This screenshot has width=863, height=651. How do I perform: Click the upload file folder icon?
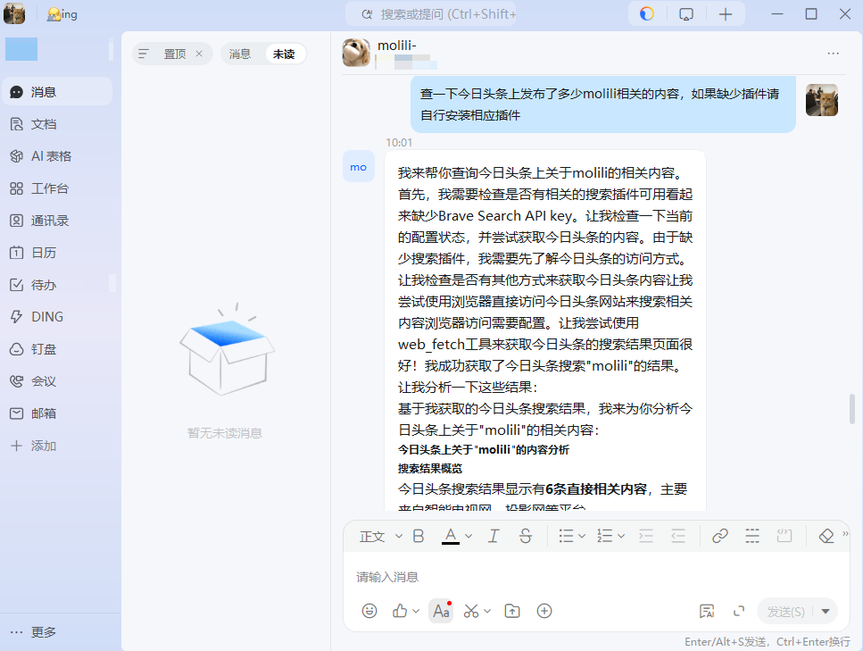click(x=512, y=611)
